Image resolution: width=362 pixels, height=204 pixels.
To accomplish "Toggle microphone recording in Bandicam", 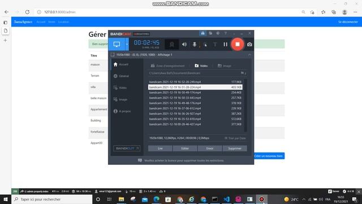I will click(x=195, y=44).
